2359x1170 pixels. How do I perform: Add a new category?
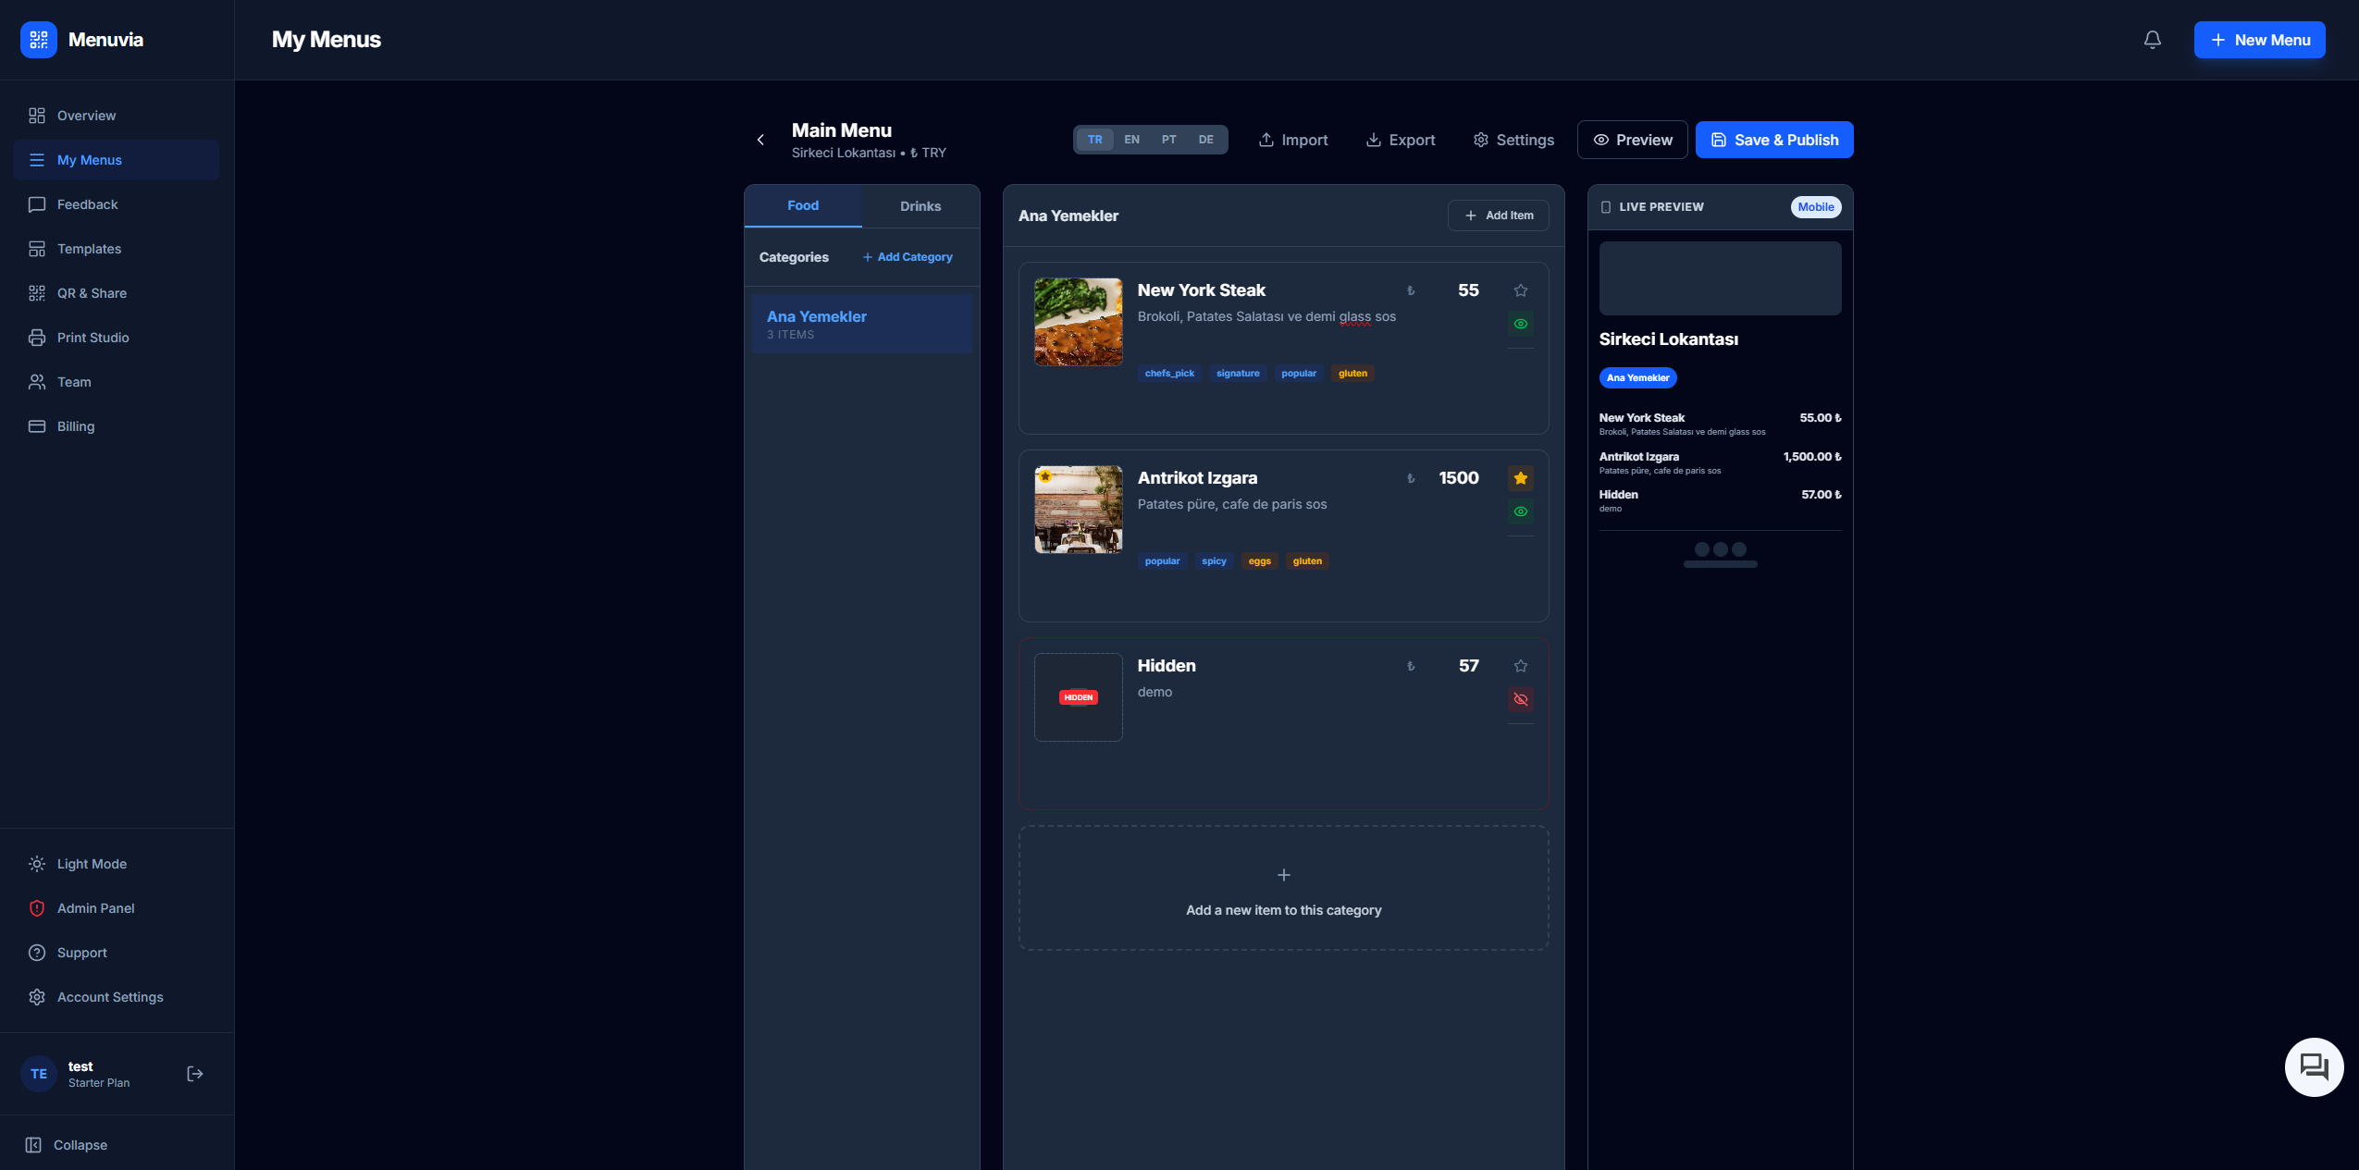[x=908, y=256]
